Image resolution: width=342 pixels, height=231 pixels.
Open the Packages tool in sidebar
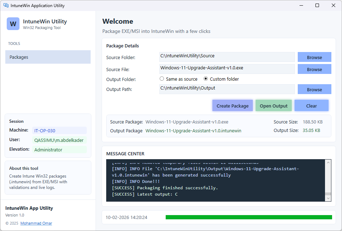(x=48, y=57)
